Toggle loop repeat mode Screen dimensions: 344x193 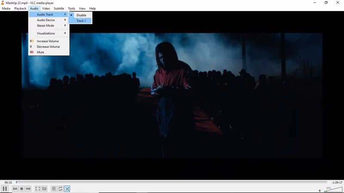[x=60, y=189]
